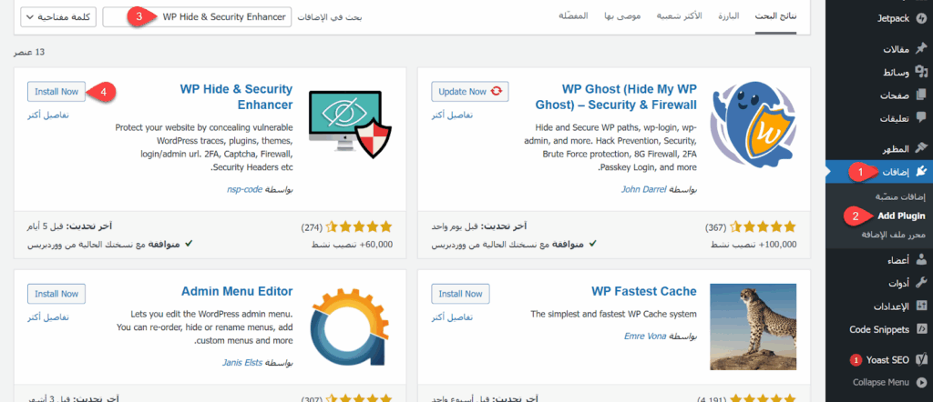Open Add Plugin submenu item
This screenshot has height=402, width=933.
click(x=901, y=216)
